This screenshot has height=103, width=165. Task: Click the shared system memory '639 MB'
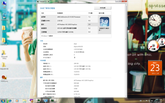point(76,91)
